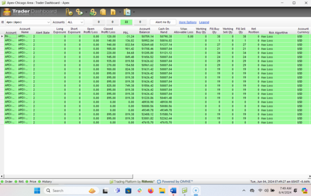This screenshot has height=196, width=311.
Task: Click the History connection status indicator
Action: [45, 181]
